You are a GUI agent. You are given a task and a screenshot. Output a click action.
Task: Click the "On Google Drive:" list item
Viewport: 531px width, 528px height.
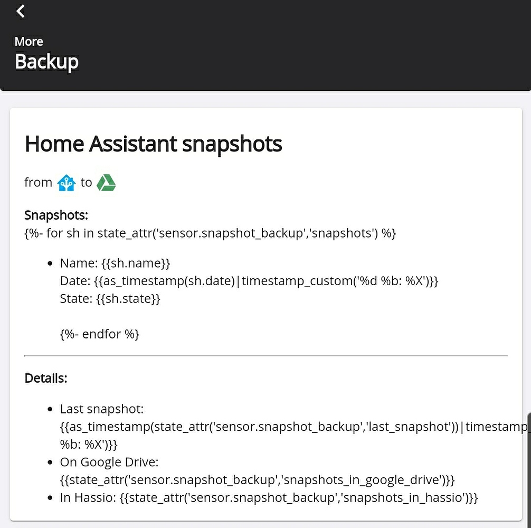pos(109,463)
